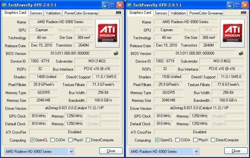250x158 pixels.
Task: Toggle DirectCompute checkbox in left window
Action: click(x=88, y=140)
